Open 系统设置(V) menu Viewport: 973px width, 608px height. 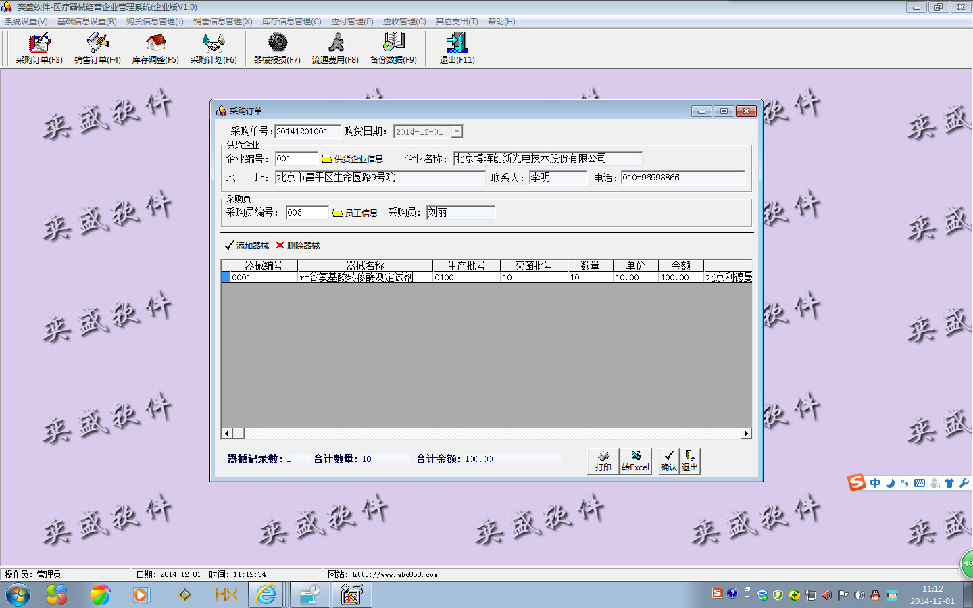tap(26, 22)
